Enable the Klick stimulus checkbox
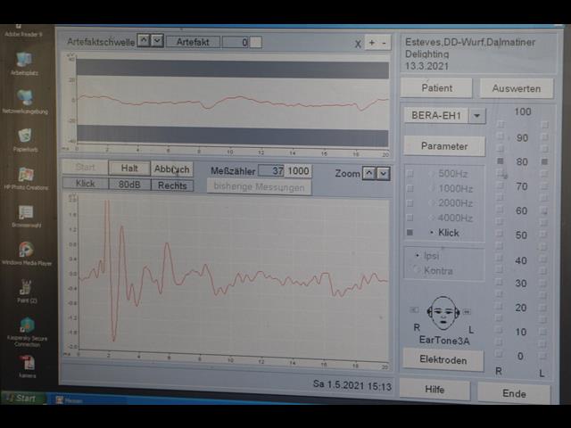Viewport: 571px width, 428px height. [x=410, y=233]
